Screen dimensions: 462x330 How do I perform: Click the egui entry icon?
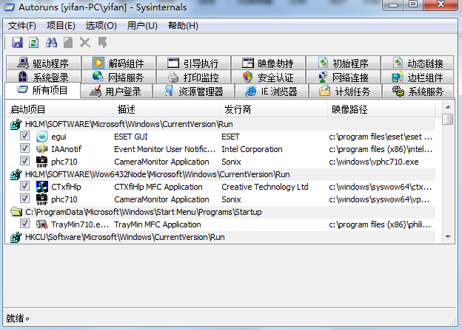pyautogui.click(x=42, y=137)
